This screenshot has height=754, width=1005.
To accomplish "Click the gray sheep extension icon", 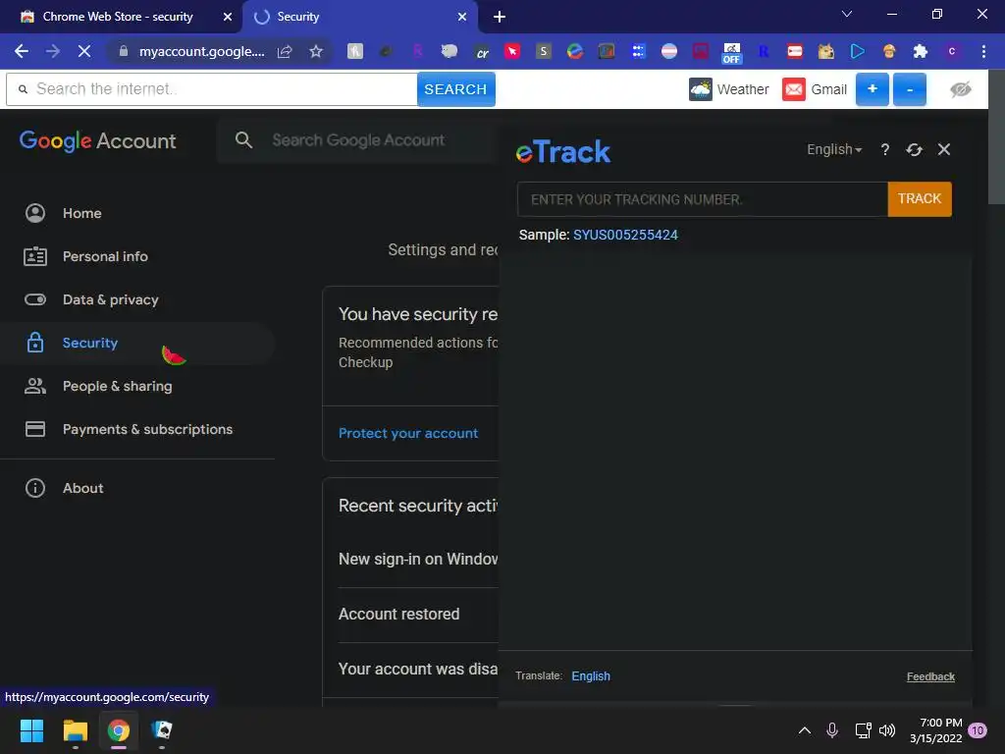I will 450,51.
